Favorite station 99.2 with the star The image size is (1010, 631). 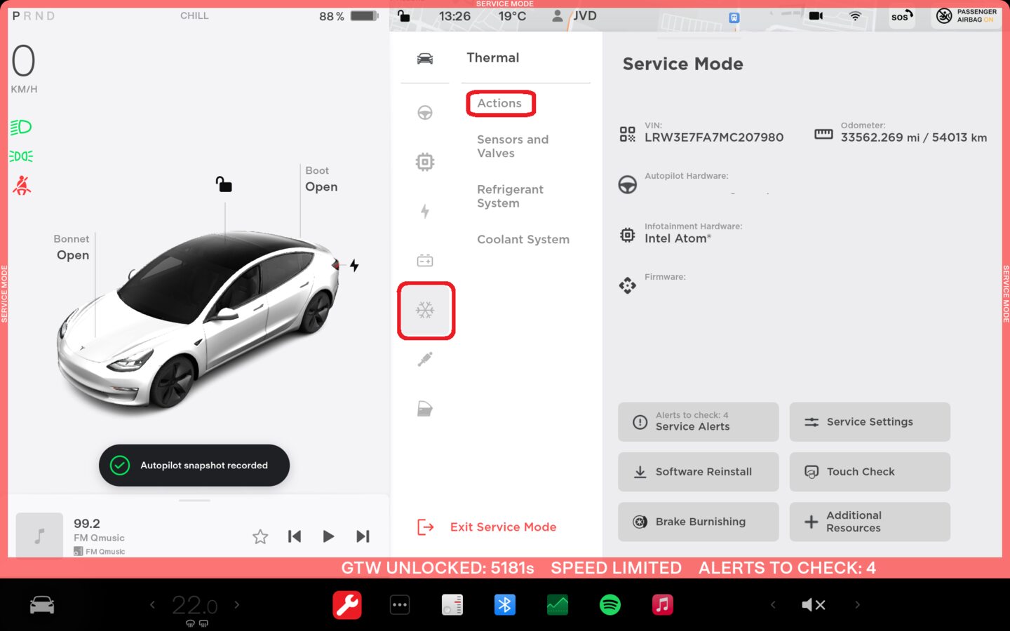click(260, 536)
